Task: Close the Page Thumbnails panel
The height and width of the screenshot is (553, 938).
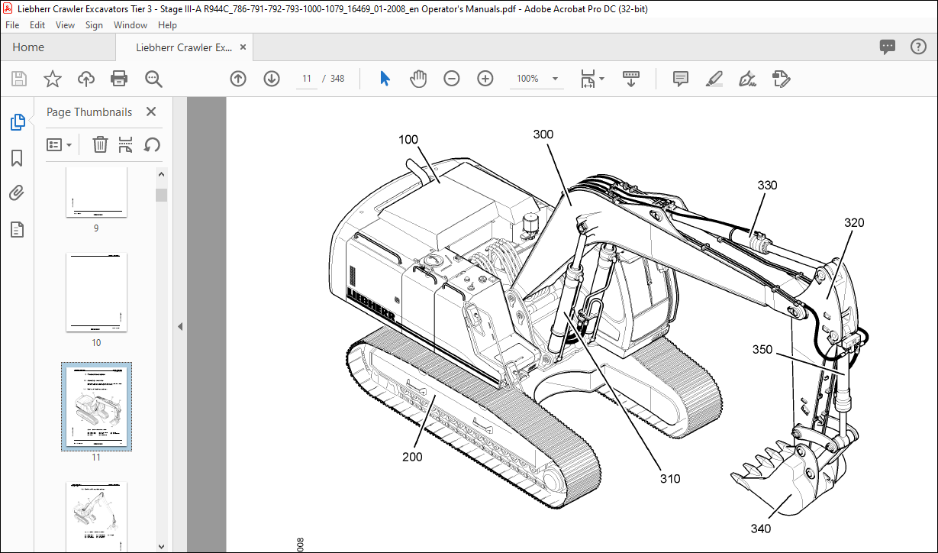Action: pyautogui.click(x=151, y=112)
